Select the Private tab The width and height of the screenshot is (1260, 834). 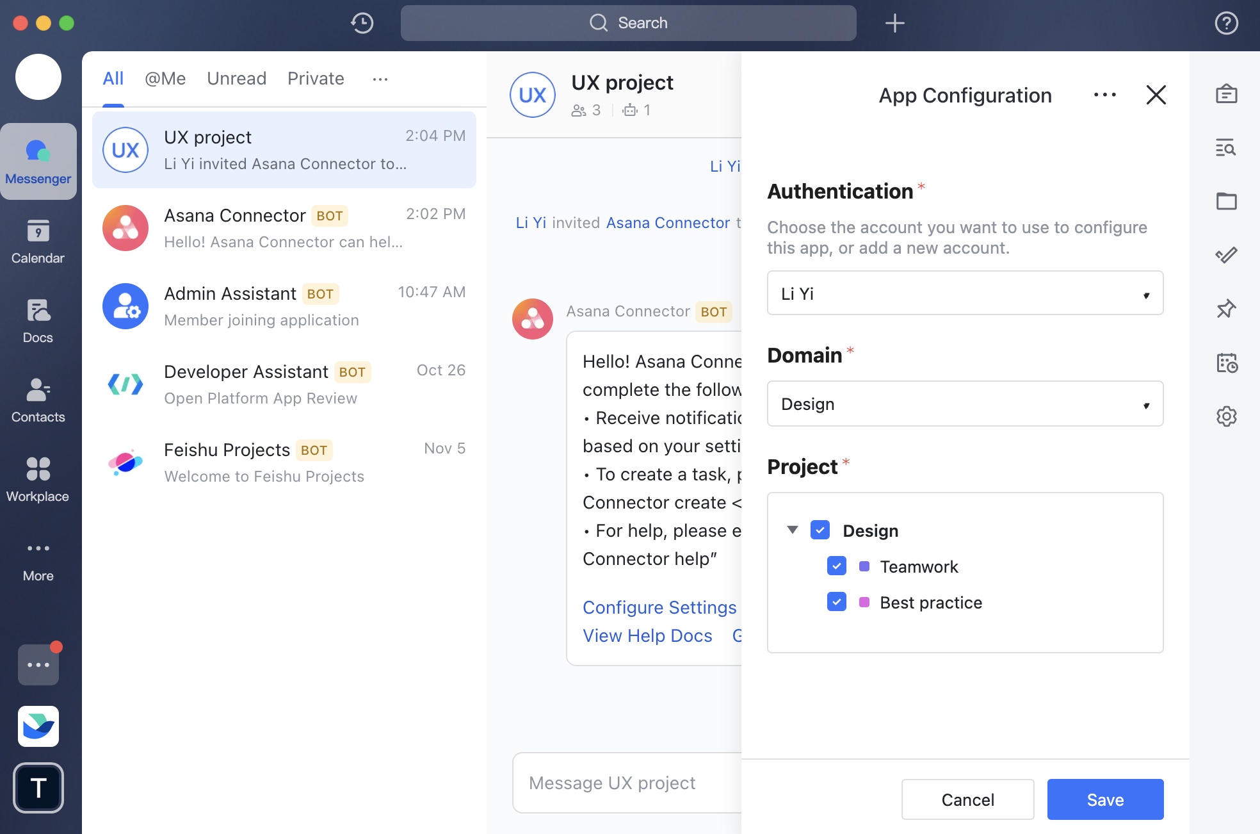[316, 78]
